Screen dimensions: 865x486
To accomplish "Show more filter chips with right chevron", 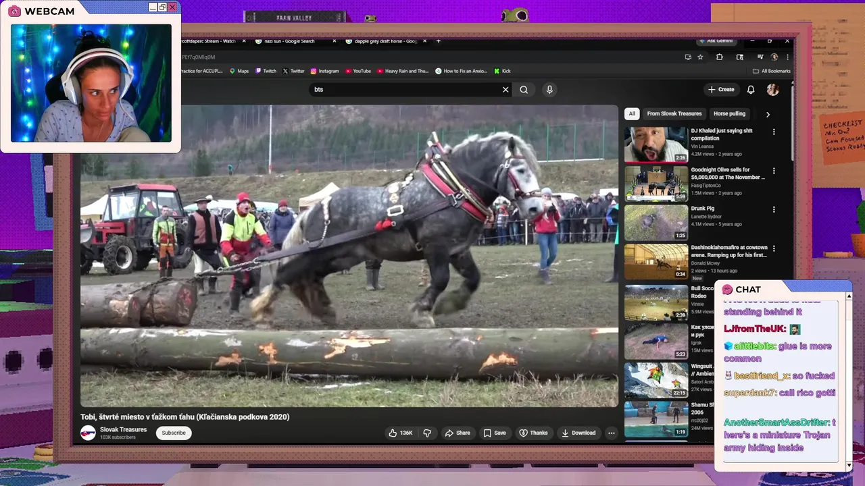I will (768, 114).
